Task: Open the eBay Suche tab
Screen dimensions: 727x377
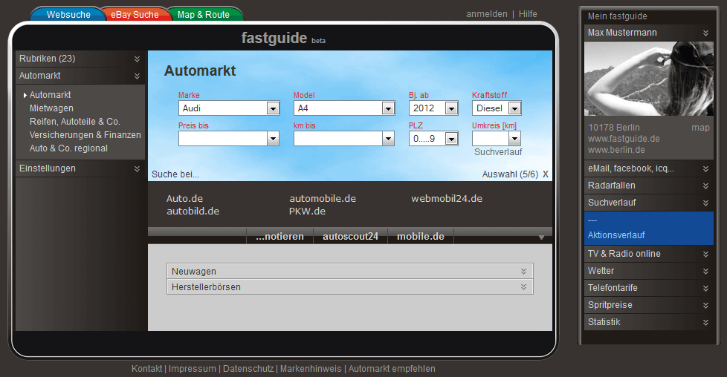Action: coord(135,14)
